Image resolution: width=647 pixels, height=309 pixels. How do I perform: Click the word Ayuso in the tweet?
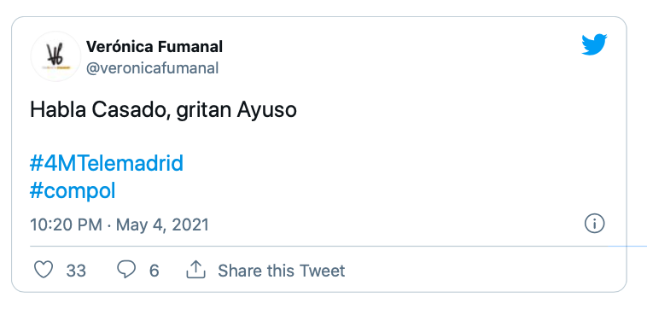(267, 111)
